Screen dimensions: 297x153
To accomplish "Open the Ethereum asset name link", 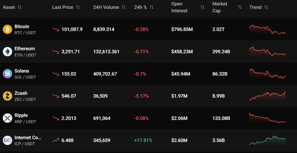I will pos(25,49).
